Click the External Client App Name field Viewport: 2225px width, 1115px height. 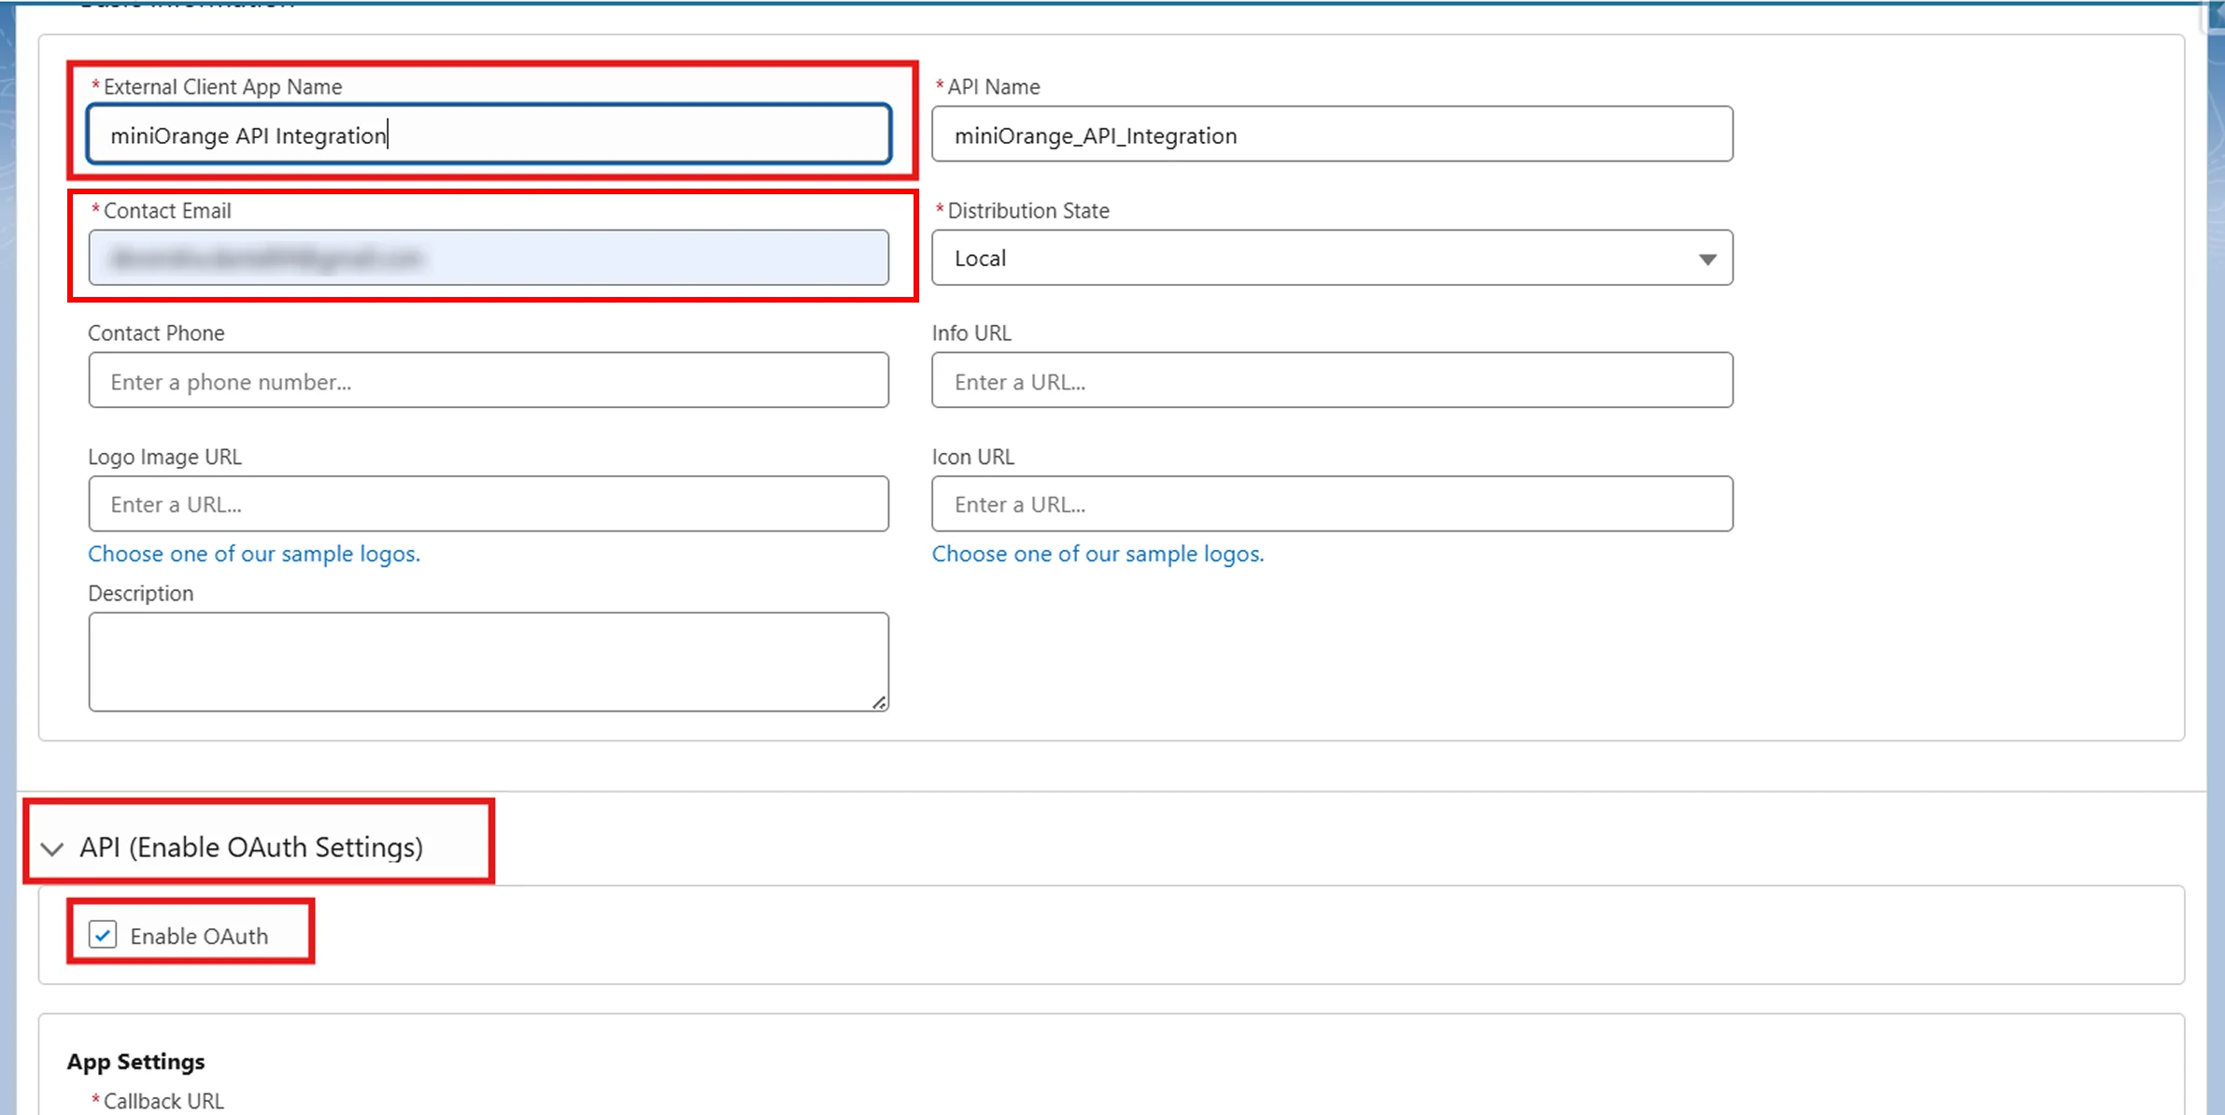[x=489, y=134]
